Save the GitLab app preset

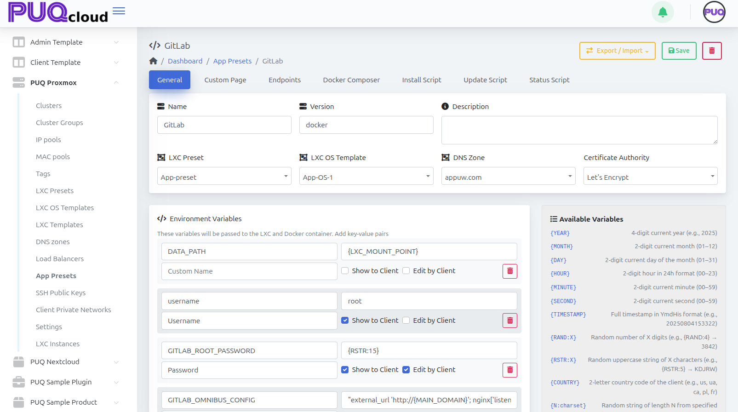coord(679,51)
